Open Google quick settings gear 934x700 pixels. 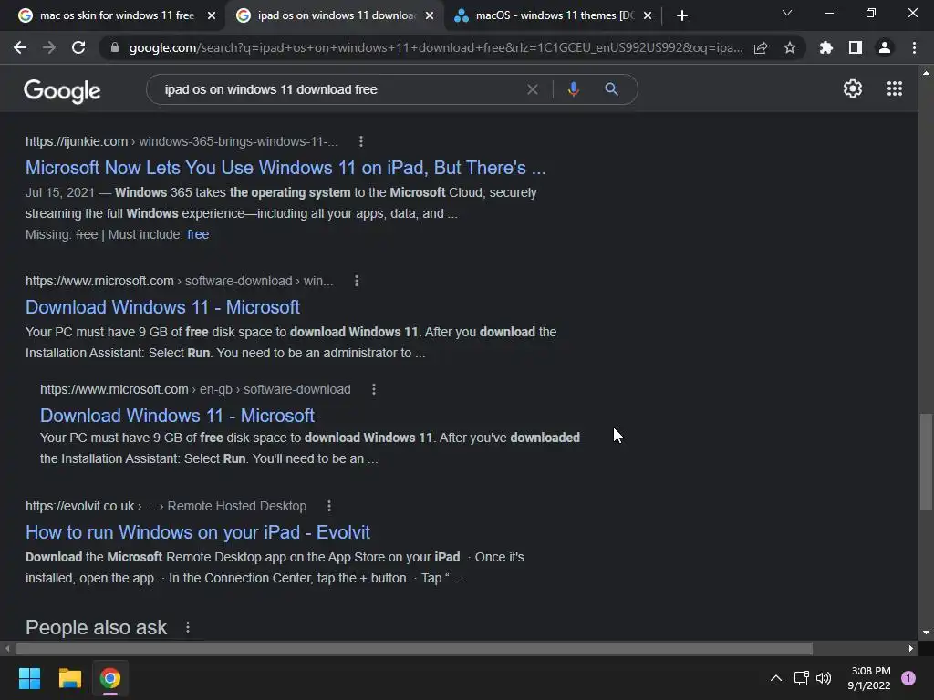pyautogui.click(x=853, y=88)
